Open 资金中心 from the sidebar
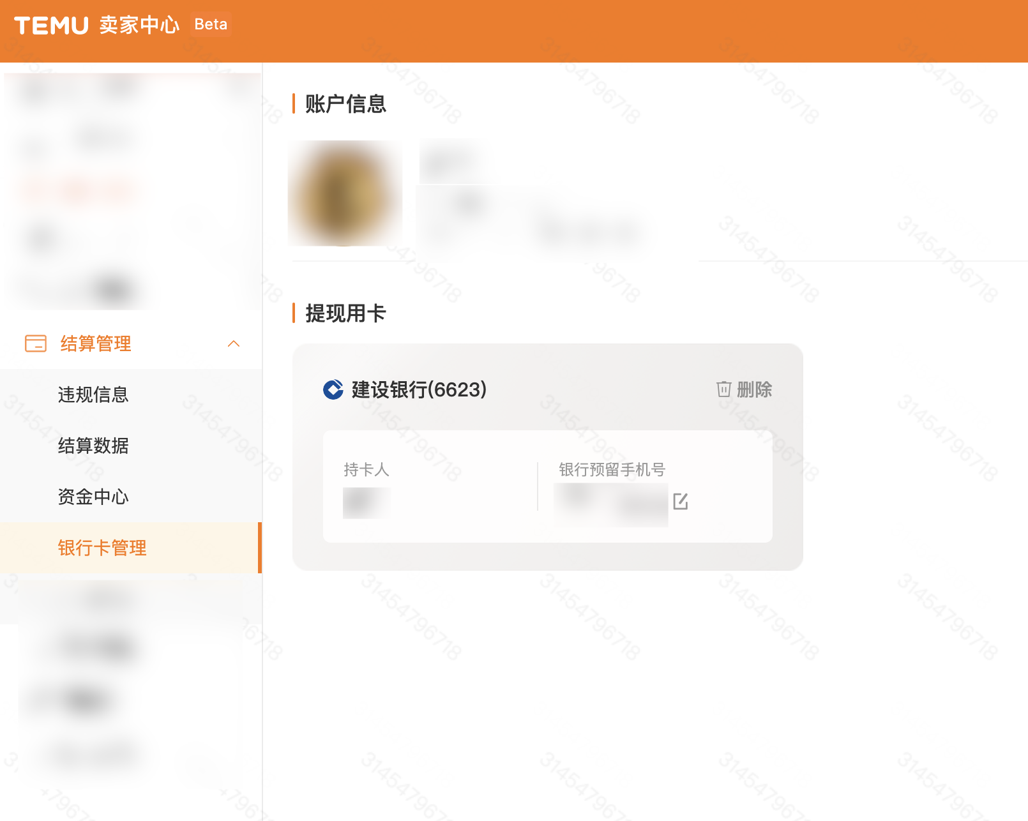 (93, 497)
